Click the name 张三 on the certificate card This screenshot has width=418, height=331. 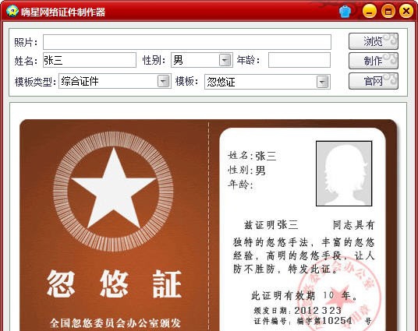point(265,156)
